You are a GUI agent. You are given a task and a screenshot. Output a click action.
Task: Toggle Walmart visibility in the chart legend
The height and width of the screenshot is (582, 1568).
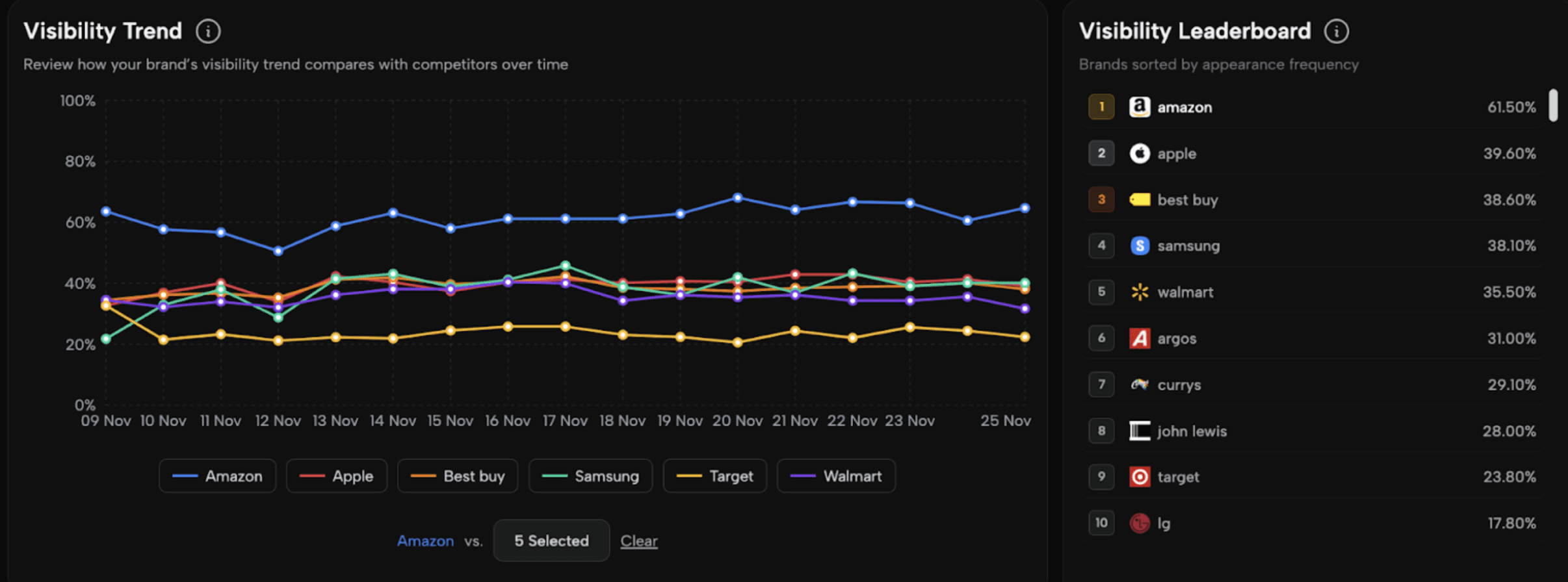click(836, 475)
